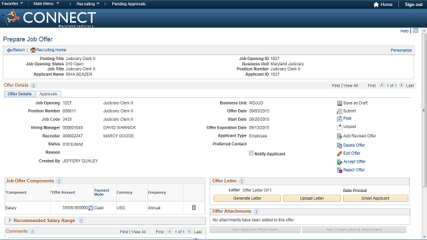Delete the Salary component row trash icon
427x240 pixels.
(x=193, y=207)
